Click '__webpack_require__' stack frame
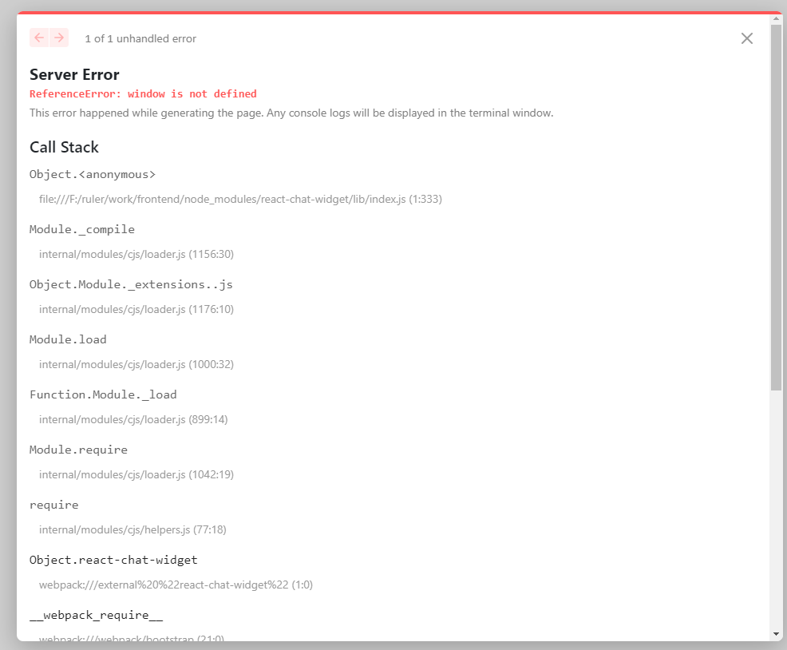Image resolution: width=787 pixels, height=650 pixels. coord(96,616)
